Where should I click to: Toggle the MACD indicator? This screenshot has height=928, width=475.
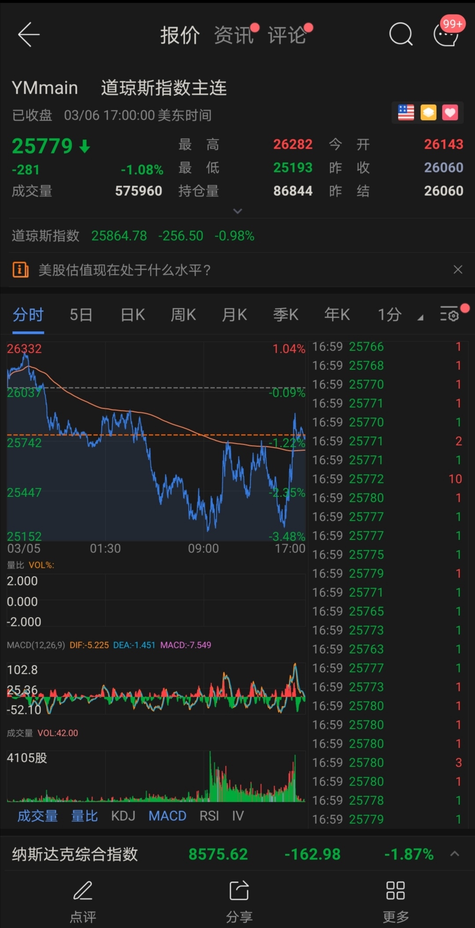[x=167, y=816]
